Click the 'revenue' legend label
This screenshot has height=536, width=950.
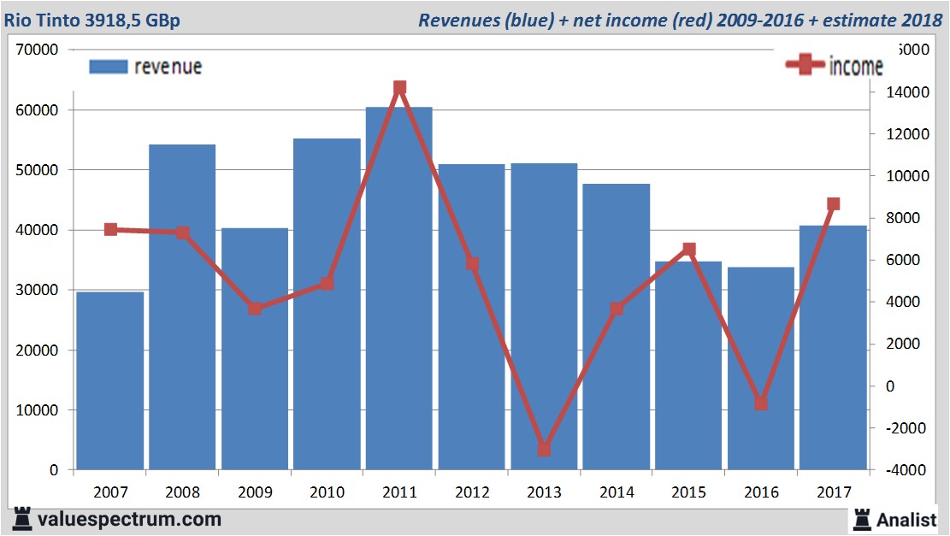point(168,67)
